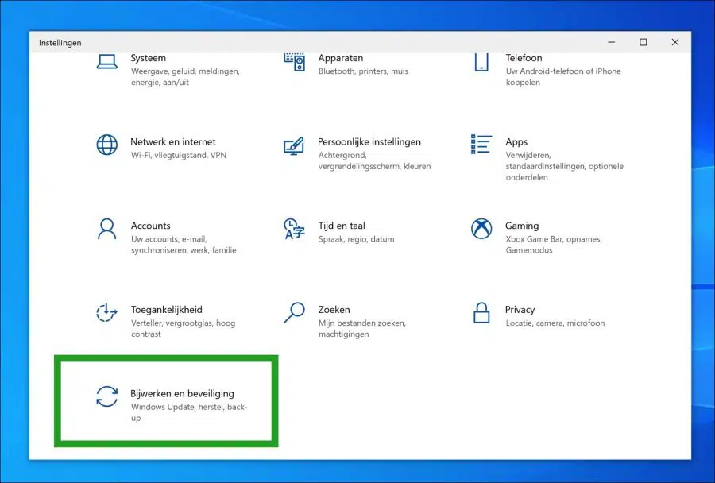Click the Bijwerken en beveiliging refresh icon
715x483 pixels.
coord(106,396)
